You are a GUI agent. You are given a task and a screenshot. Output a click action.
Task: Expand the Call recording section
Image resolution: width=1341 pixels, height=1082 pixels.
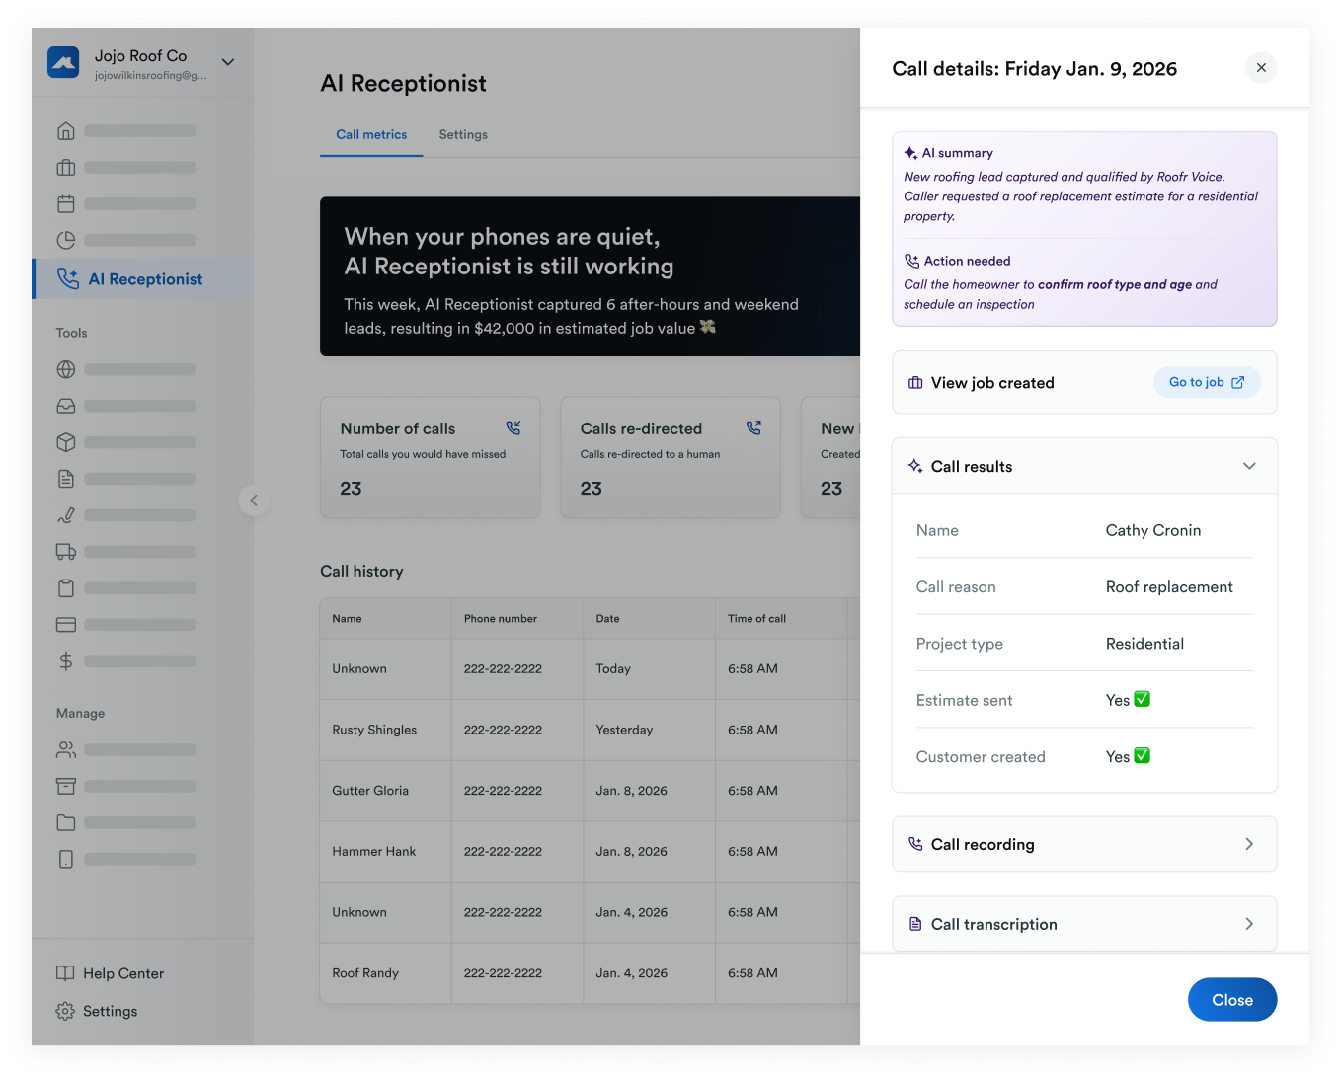(x=1084, y=844)
